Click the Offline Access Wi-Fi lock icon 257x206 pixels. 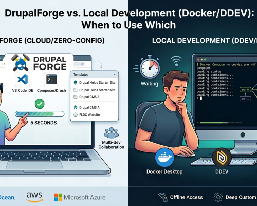point(162,197)
